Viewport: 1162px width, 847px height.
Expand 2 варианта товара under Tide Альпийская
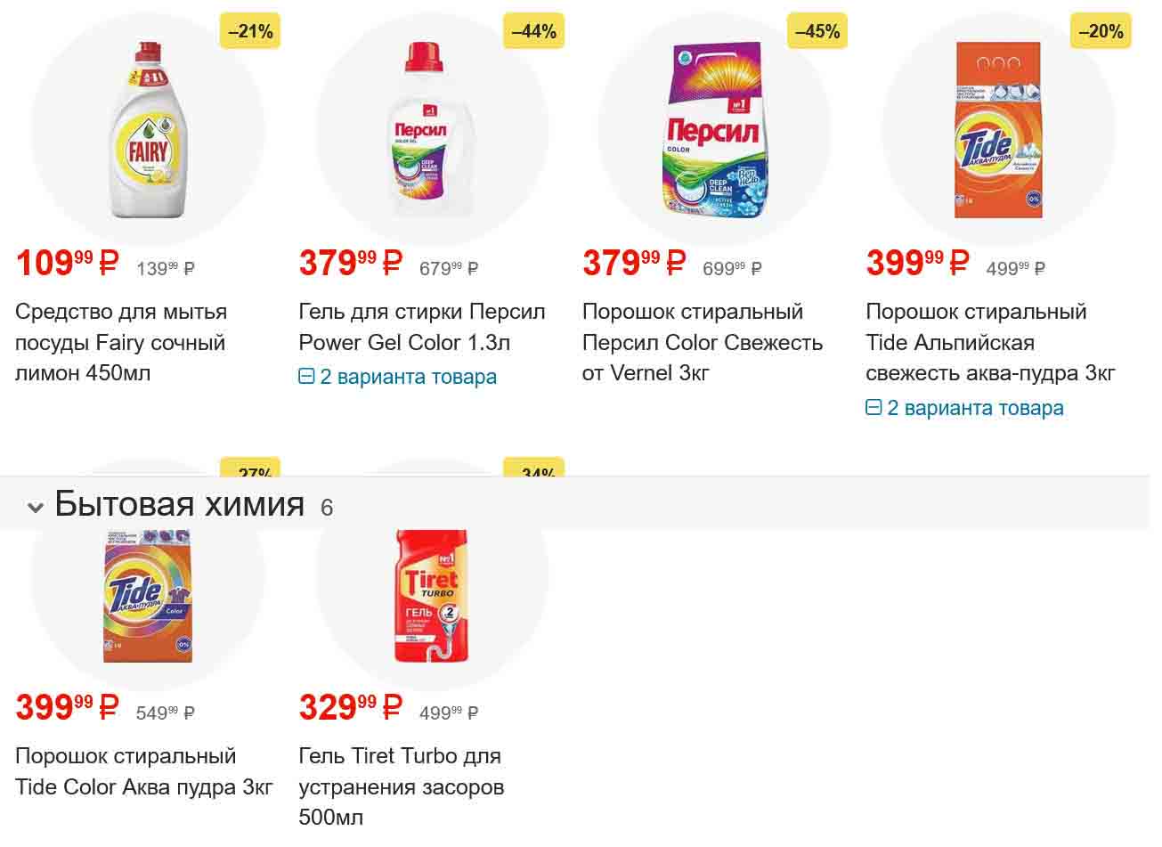coord(965,408)
